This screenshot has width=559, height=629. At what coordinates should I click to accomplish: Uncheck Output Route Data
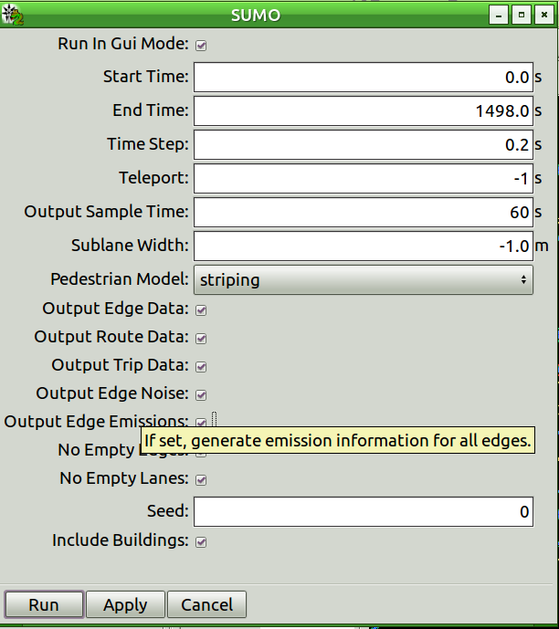(201, 339)
